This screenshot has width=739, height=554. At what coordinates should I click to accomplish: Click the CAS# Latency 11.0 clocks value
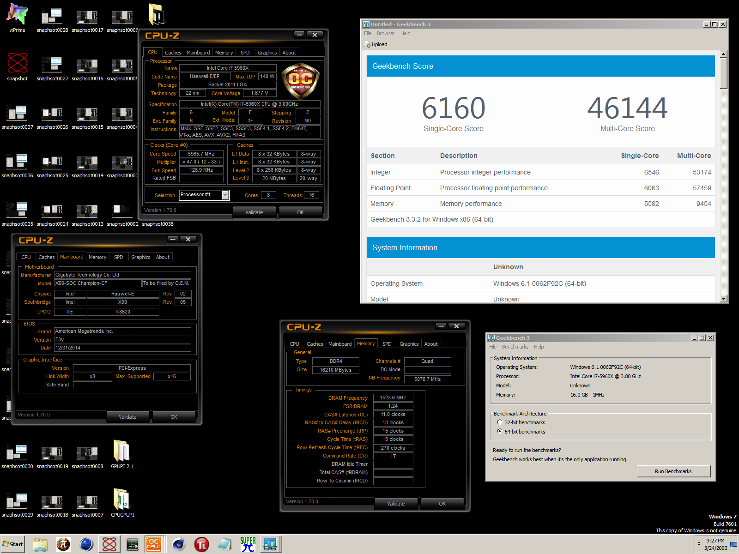coord(393,414)
